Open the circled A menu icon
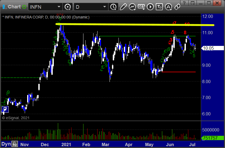The width and height of the screenshot is (225, 148). coord(168,7)
